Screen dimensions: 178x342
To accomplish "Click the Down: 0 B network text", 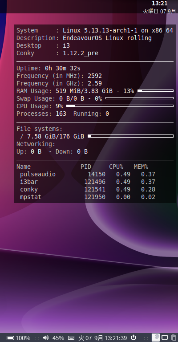I will (72, 151).
